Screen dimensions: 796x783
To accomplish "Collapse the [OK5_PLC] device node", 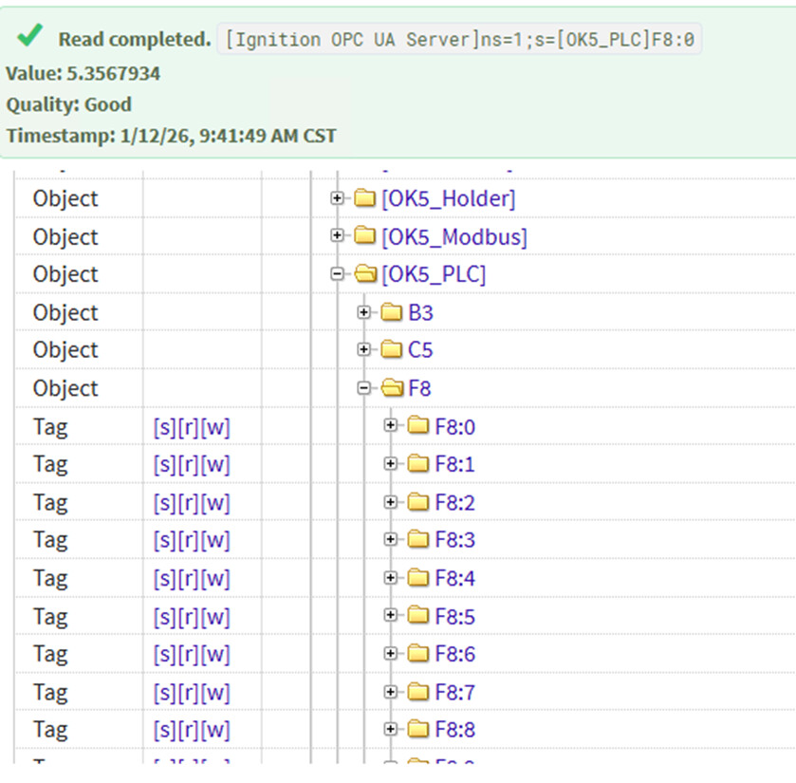I will [337, 274].
